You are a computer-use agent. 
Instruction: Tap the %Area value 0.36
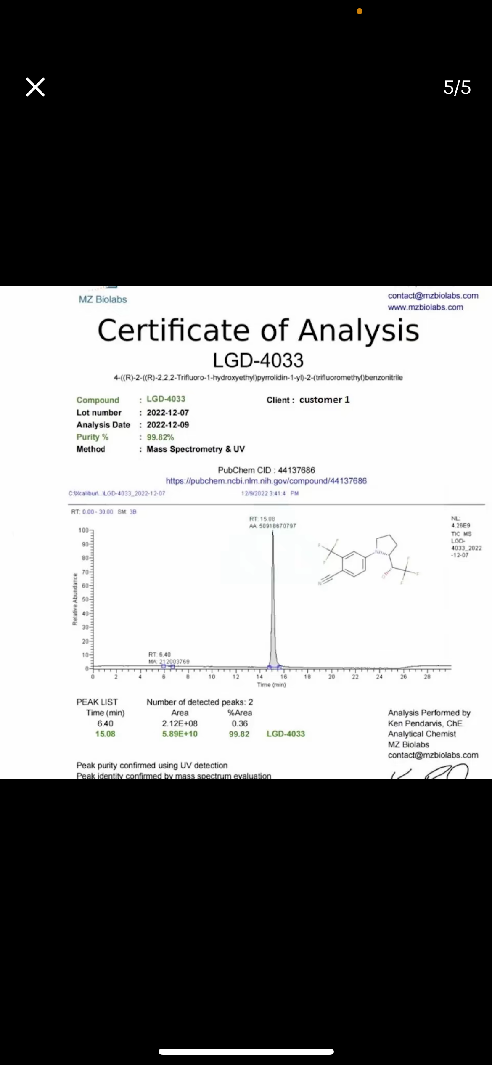pyautogui.click(x=240, y=723)
